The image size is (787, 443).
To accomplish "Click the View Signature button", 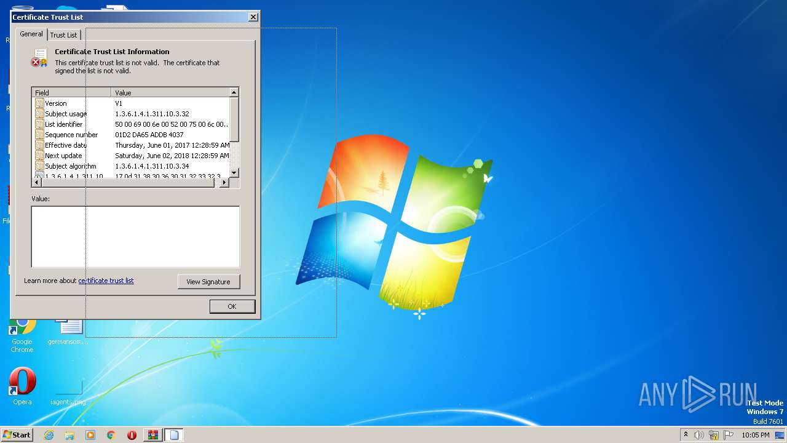I will click(x=208, y=282).
